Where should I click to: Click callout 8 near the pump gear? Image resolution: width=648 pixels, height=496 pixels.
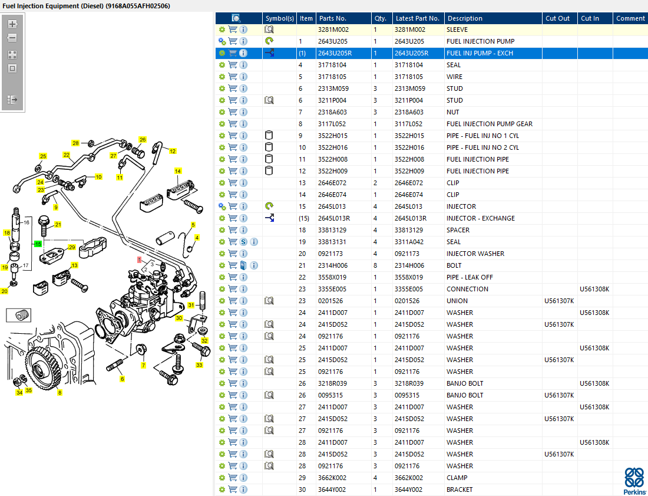pos(60,393)
